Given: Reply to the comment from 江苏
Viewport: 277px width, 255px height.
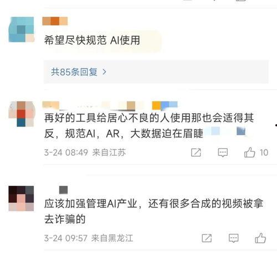Looking at the screenshot, I should [x=223, y=152].
